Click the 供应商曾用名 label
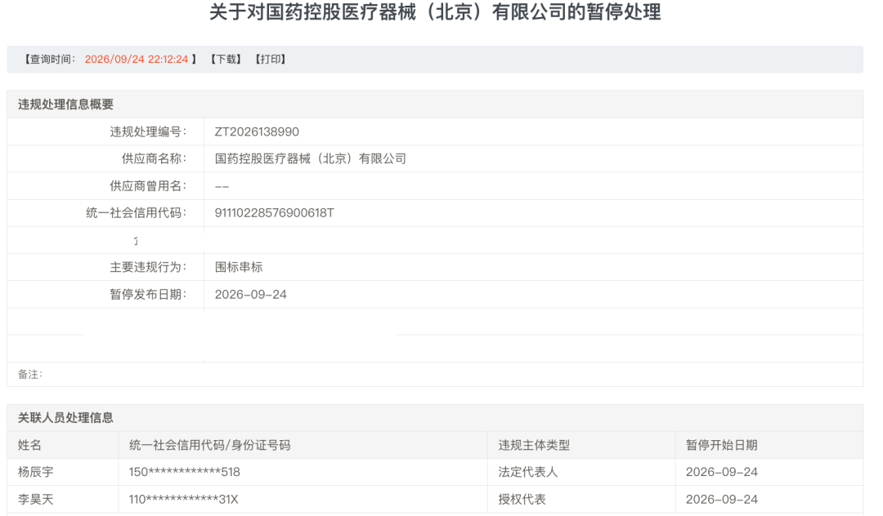Screen dimensions: 883x516 pyautogui.click(x=148, y=186)
